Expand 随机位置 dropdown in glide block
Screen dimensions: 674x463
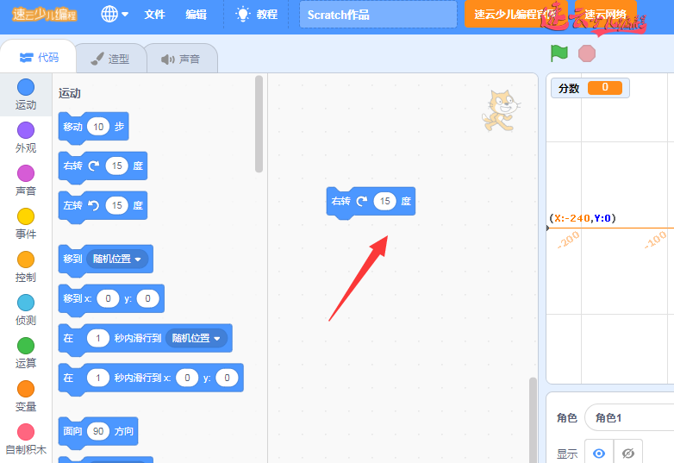tap(197, 338)
